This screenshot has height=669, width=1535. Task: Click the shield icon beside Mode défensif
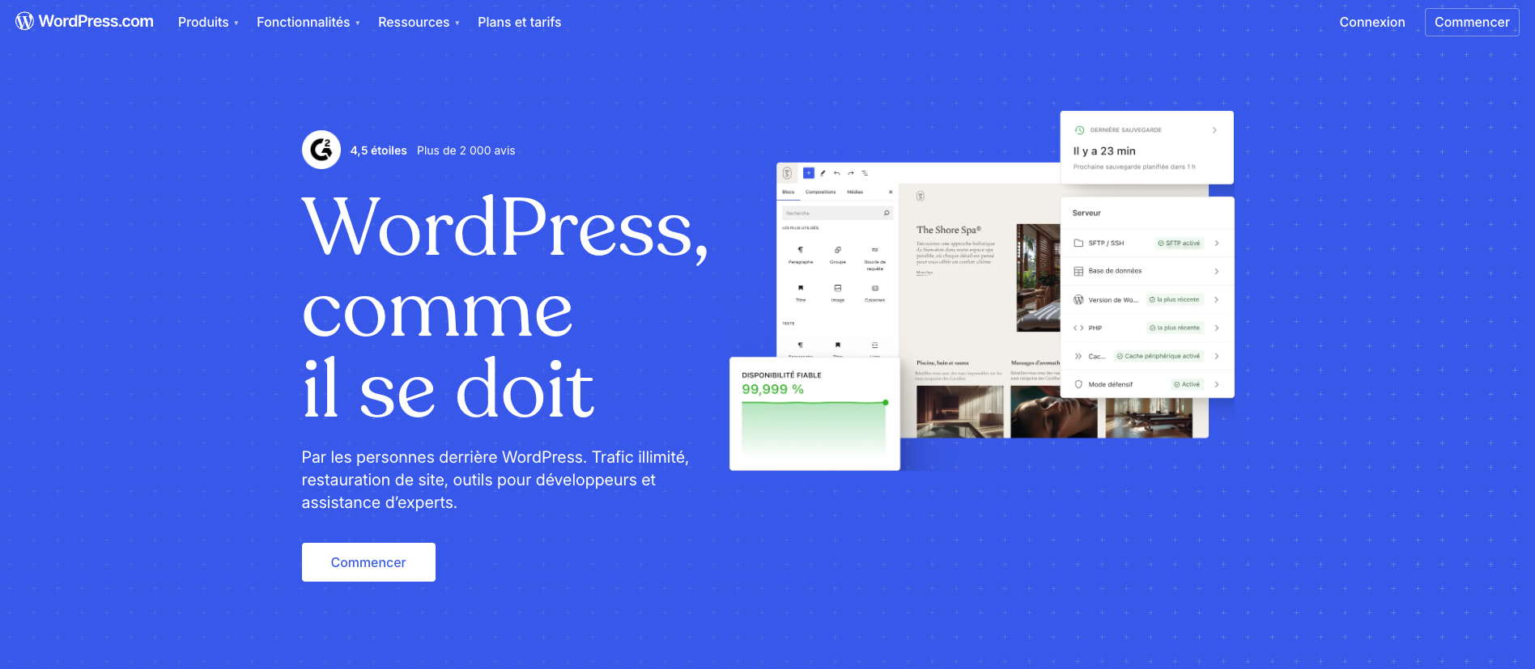(1078, 384)
